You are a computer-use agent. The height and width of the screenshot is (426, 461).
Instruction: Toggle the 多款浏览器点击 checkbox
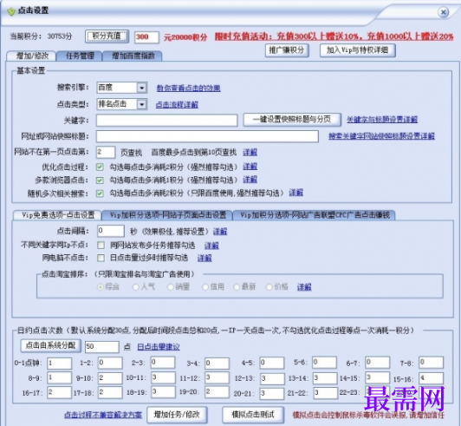click(x=100, y=180)
